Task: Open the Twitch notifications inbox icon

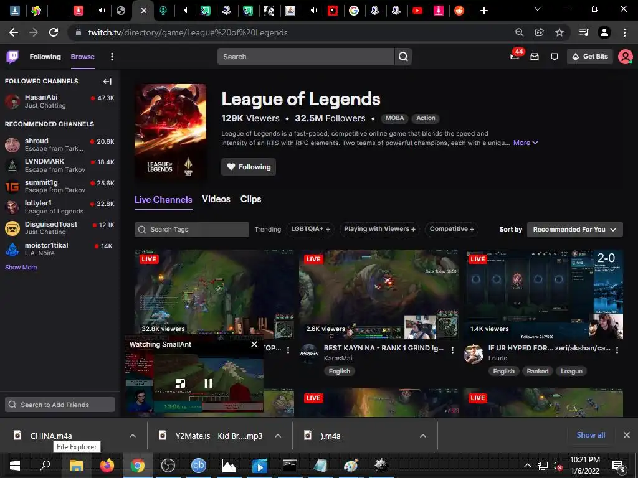Action: 535,57
